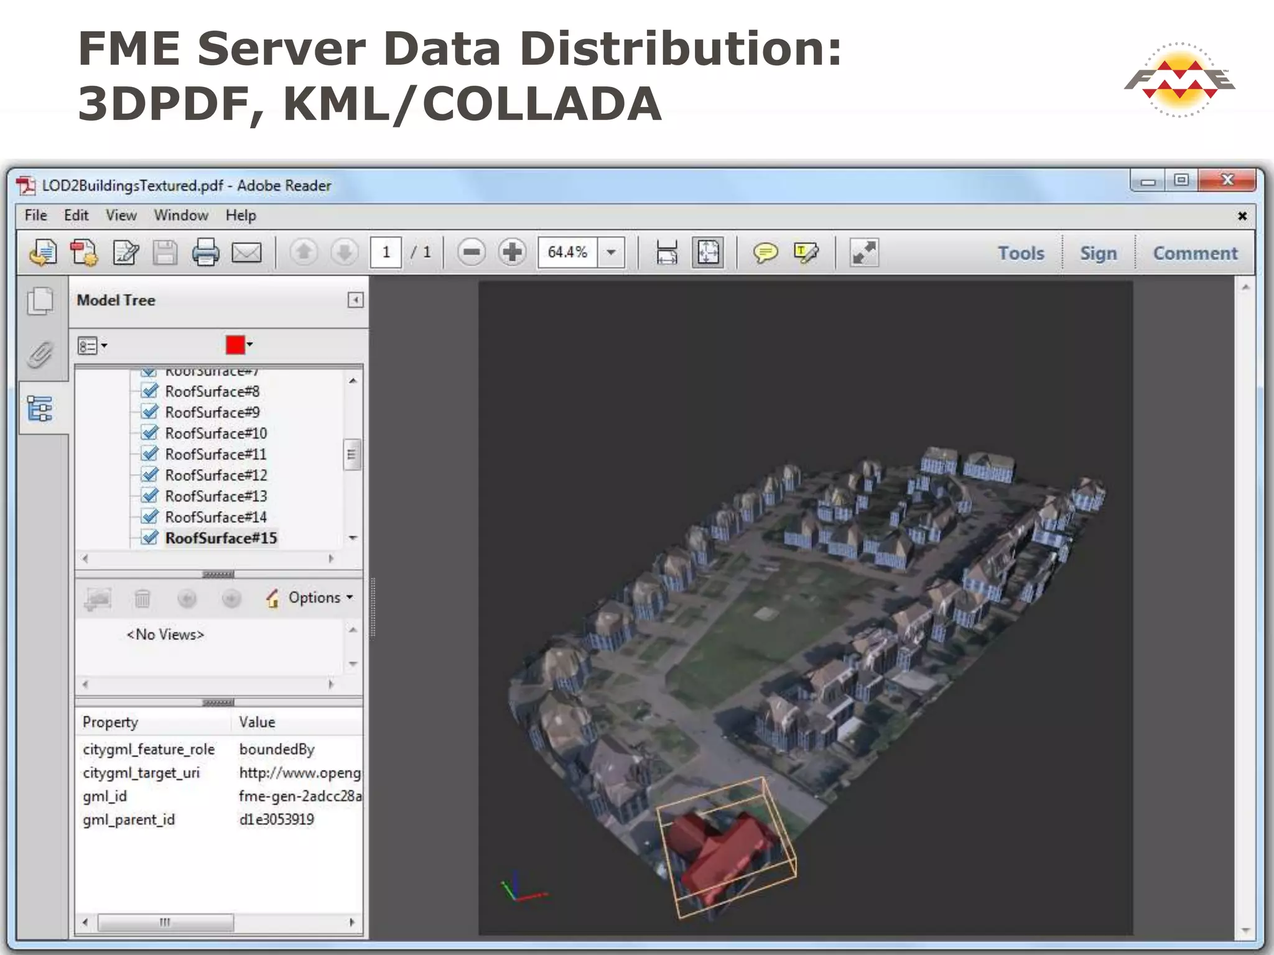Go to previous page arrow

pos(304,252)
